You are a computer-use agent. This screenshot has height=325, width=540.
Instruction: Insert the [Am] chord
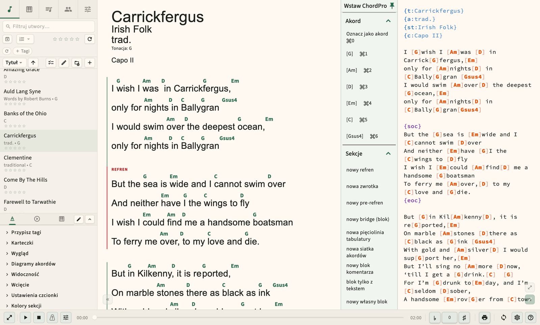[369, 70]
